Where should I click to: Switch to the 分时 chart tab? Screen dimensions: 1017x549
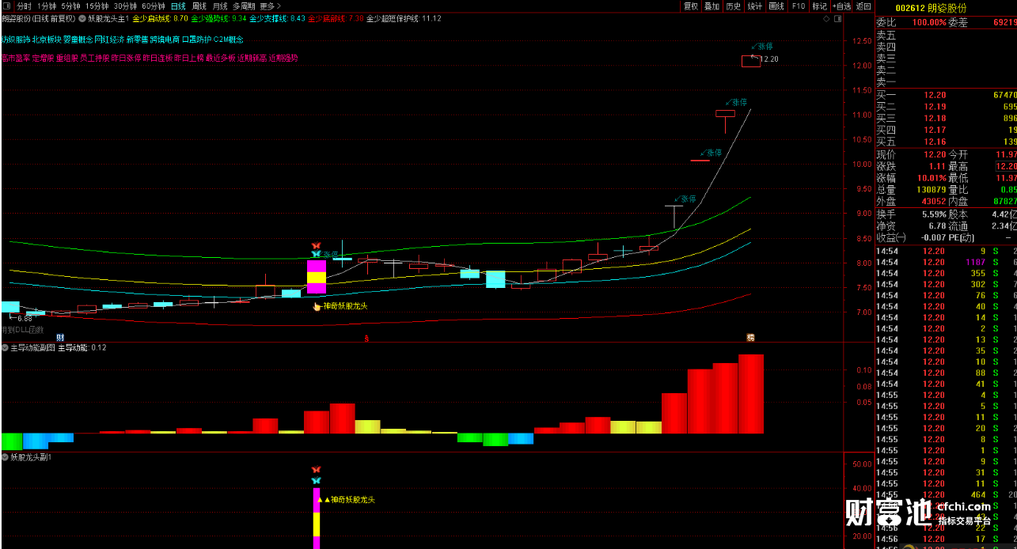click(x=25, y=6)
